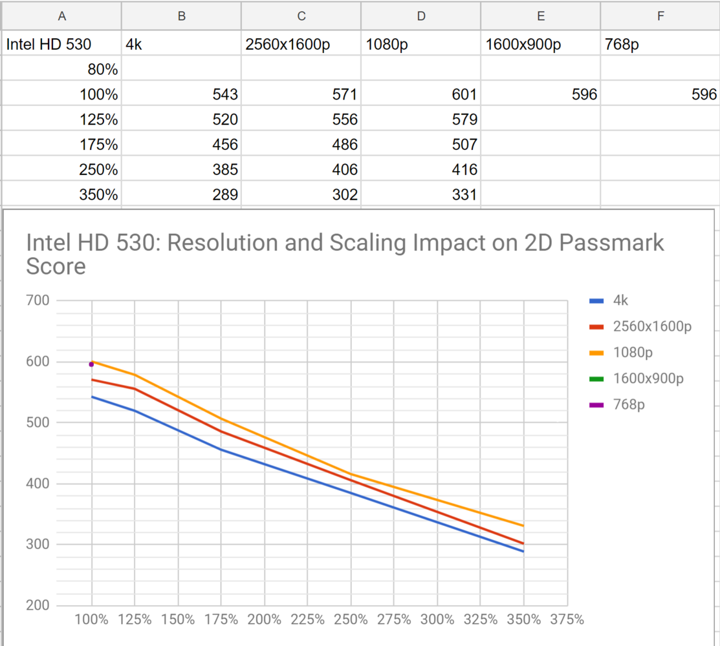
Task: Click the cell with value 416
Action: click(x=421, y=169)
